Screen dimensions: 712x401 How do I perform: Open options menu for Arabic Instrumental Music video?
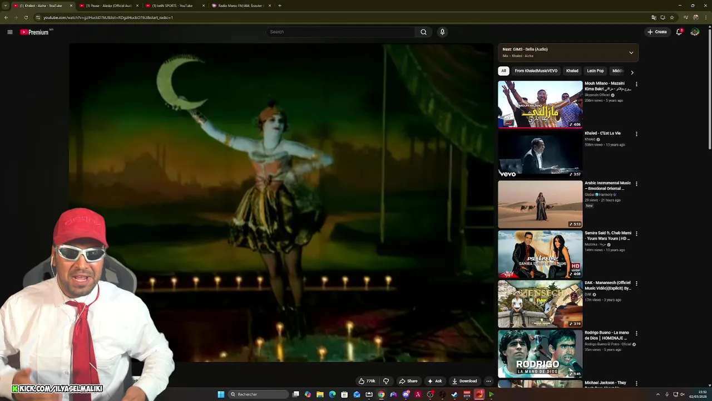636,184
